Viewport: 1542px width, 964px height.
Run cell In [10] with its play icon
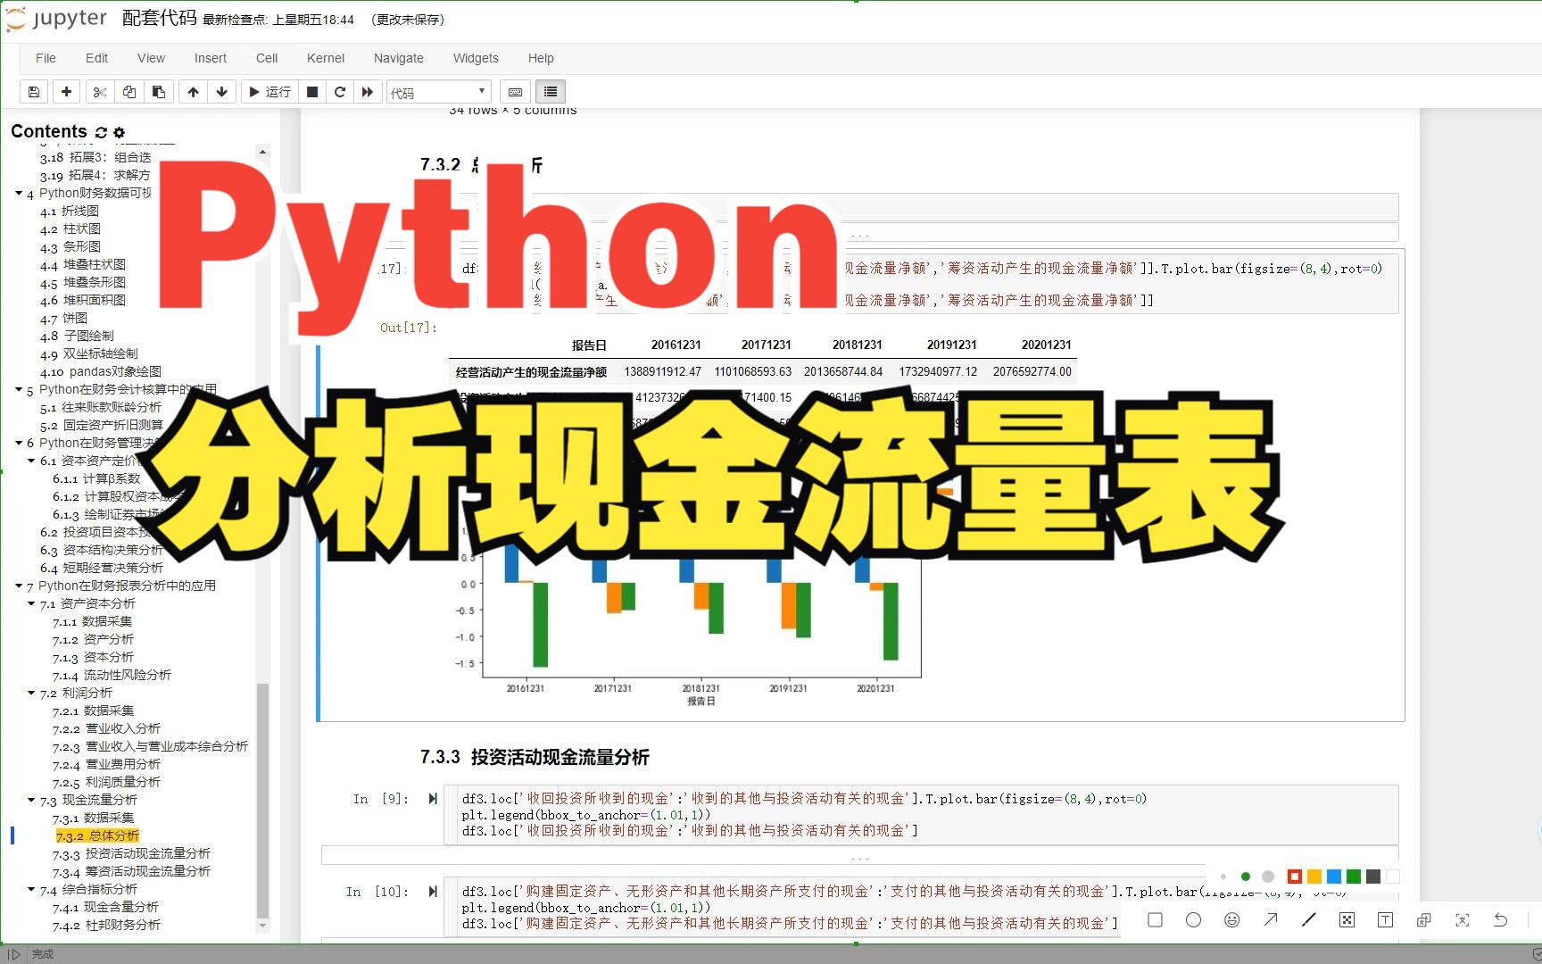[x=433, y=892]
